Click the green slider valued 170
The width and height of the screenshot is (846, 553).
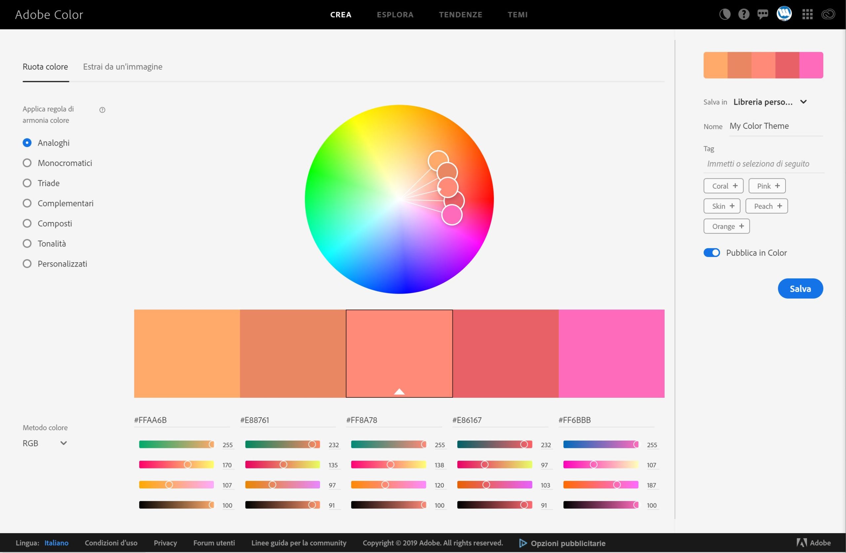pyautogui.click(x=176, y=464)
